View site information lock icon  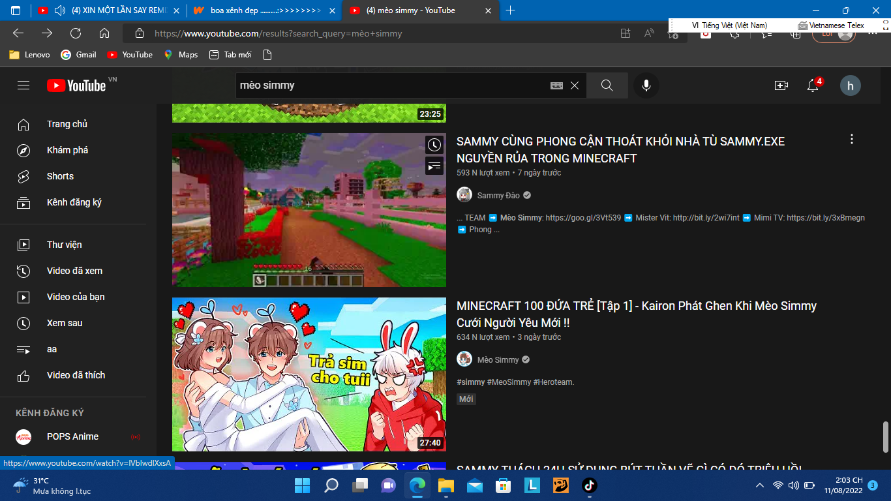pyautogui.click(x=139, y=33)
